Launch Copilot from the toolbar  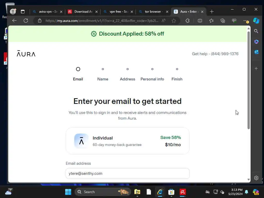[256, 21]
